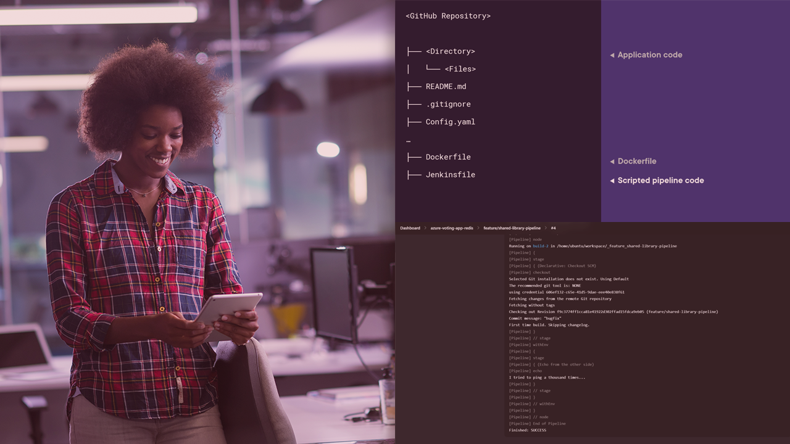
Task: Open the build-2 node link
Action: click(x=540, y=246)
